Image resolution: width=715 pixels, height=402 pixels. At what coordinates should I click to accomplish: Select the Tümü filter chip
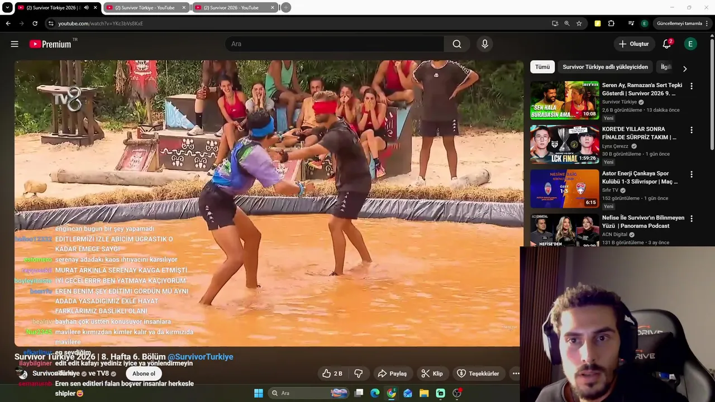[542, 67]
